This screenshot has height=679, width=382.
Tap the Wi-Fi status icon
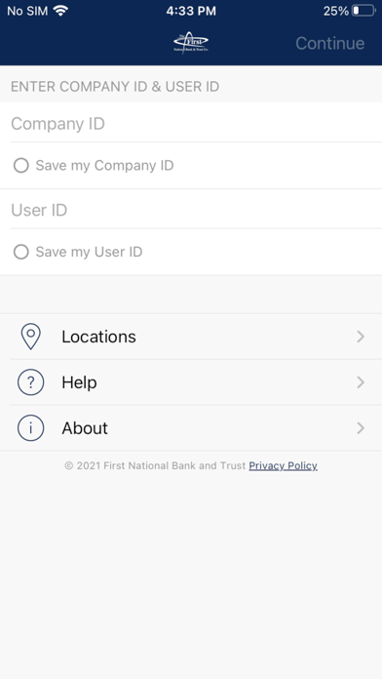[x=61, y=11]
